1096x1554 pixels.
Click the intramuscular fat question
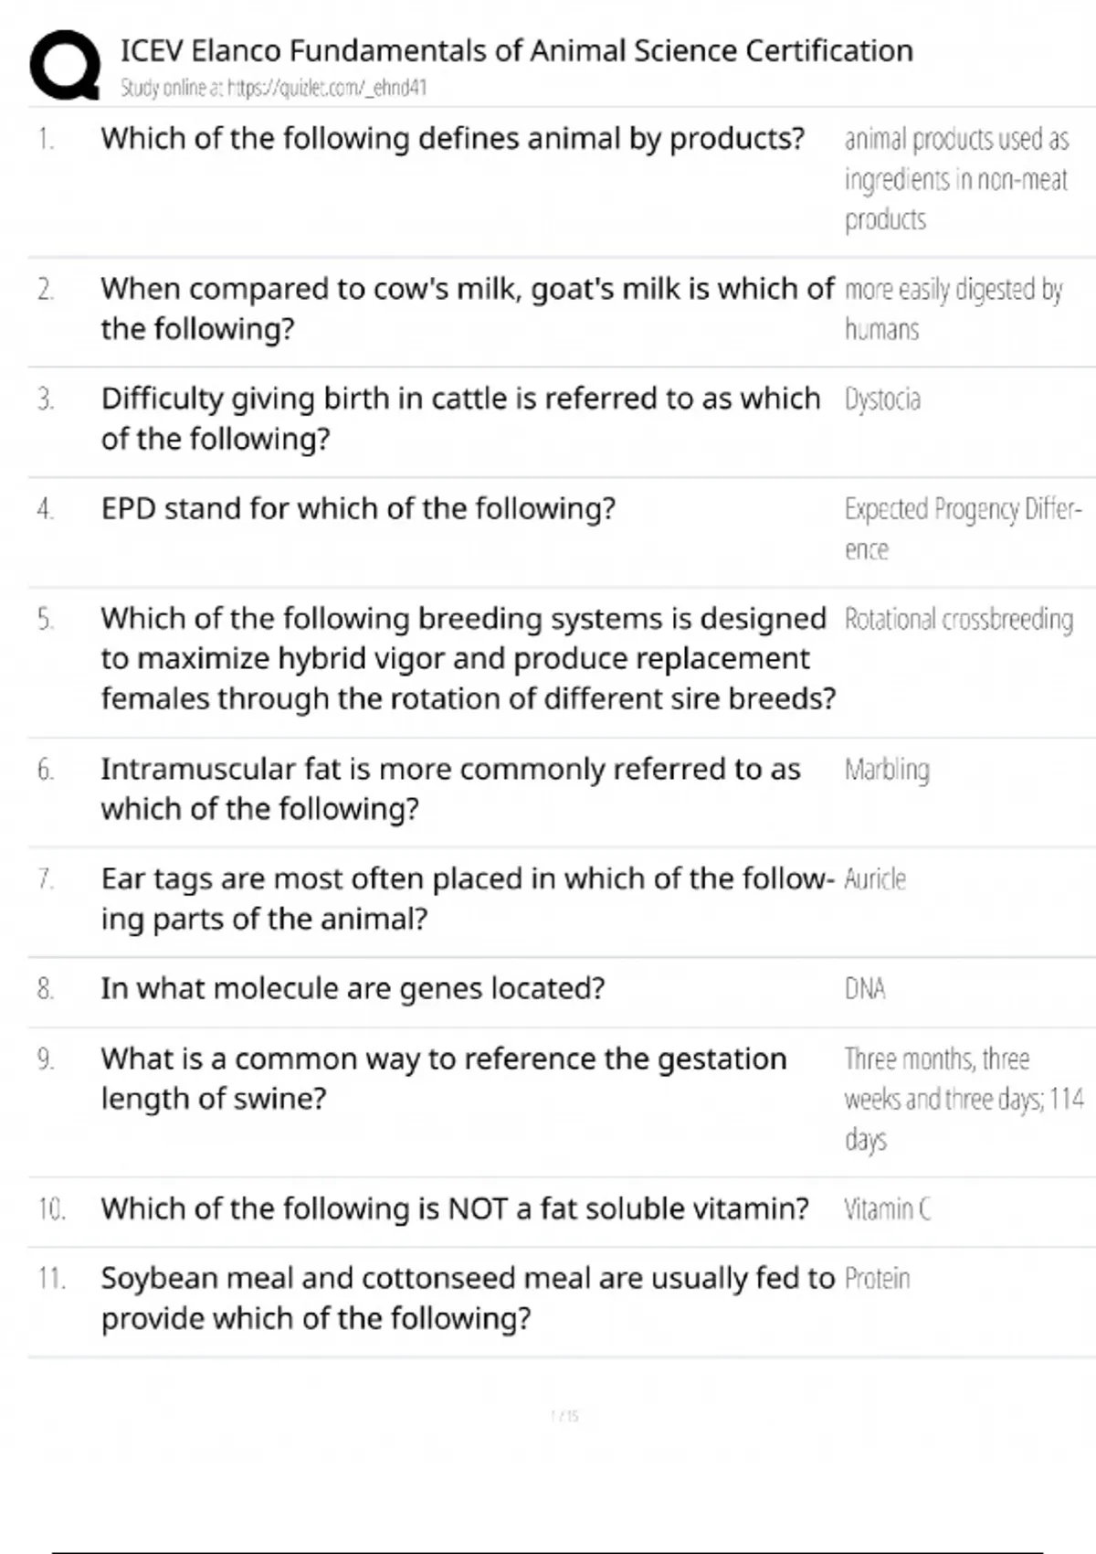(450, 788)
